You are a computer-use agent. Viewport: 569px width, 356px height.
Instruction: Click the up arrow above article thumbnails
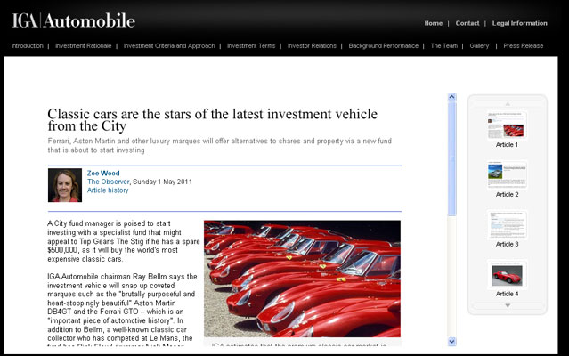[x=508, y=103]
